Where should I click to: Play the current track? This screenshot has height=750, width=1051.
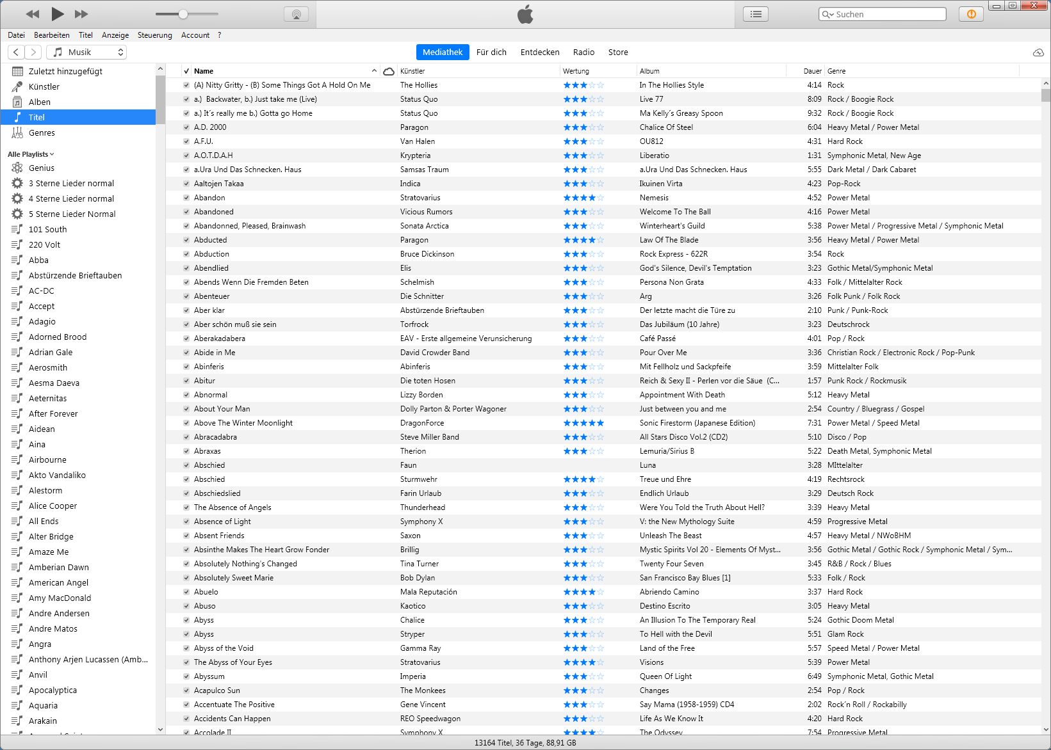(x=58, y=13)
